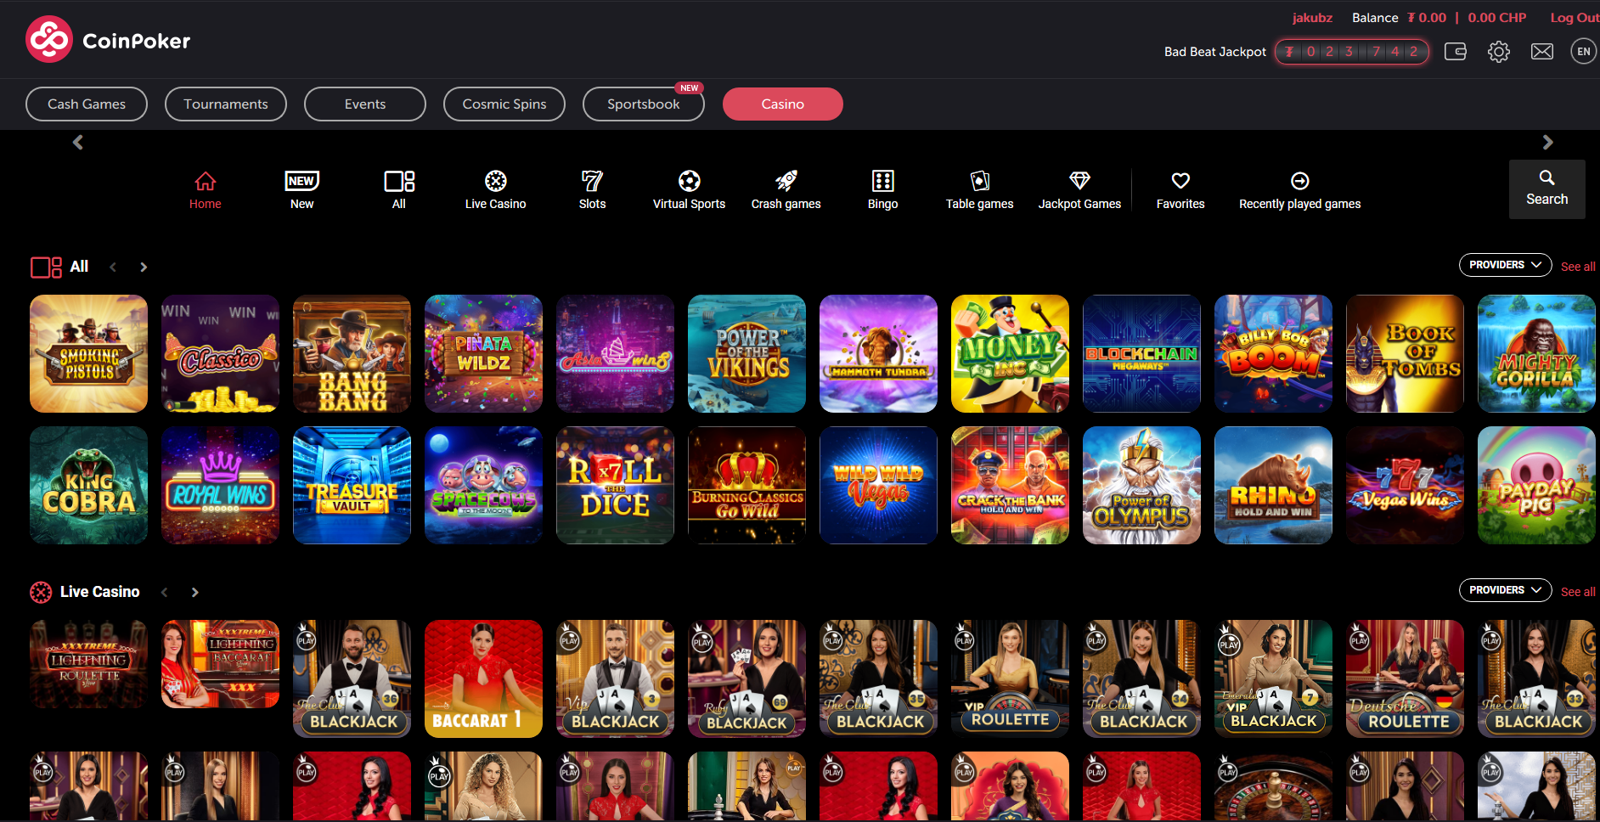Launch the Power of the Vikings game

click(x=746, y=353)
